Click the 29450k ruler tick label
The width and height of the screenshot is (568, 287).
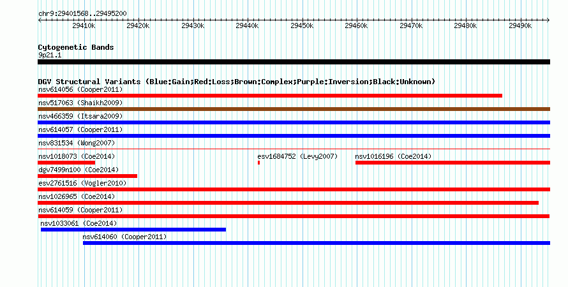pyautogui.click(x=302, y=26)
